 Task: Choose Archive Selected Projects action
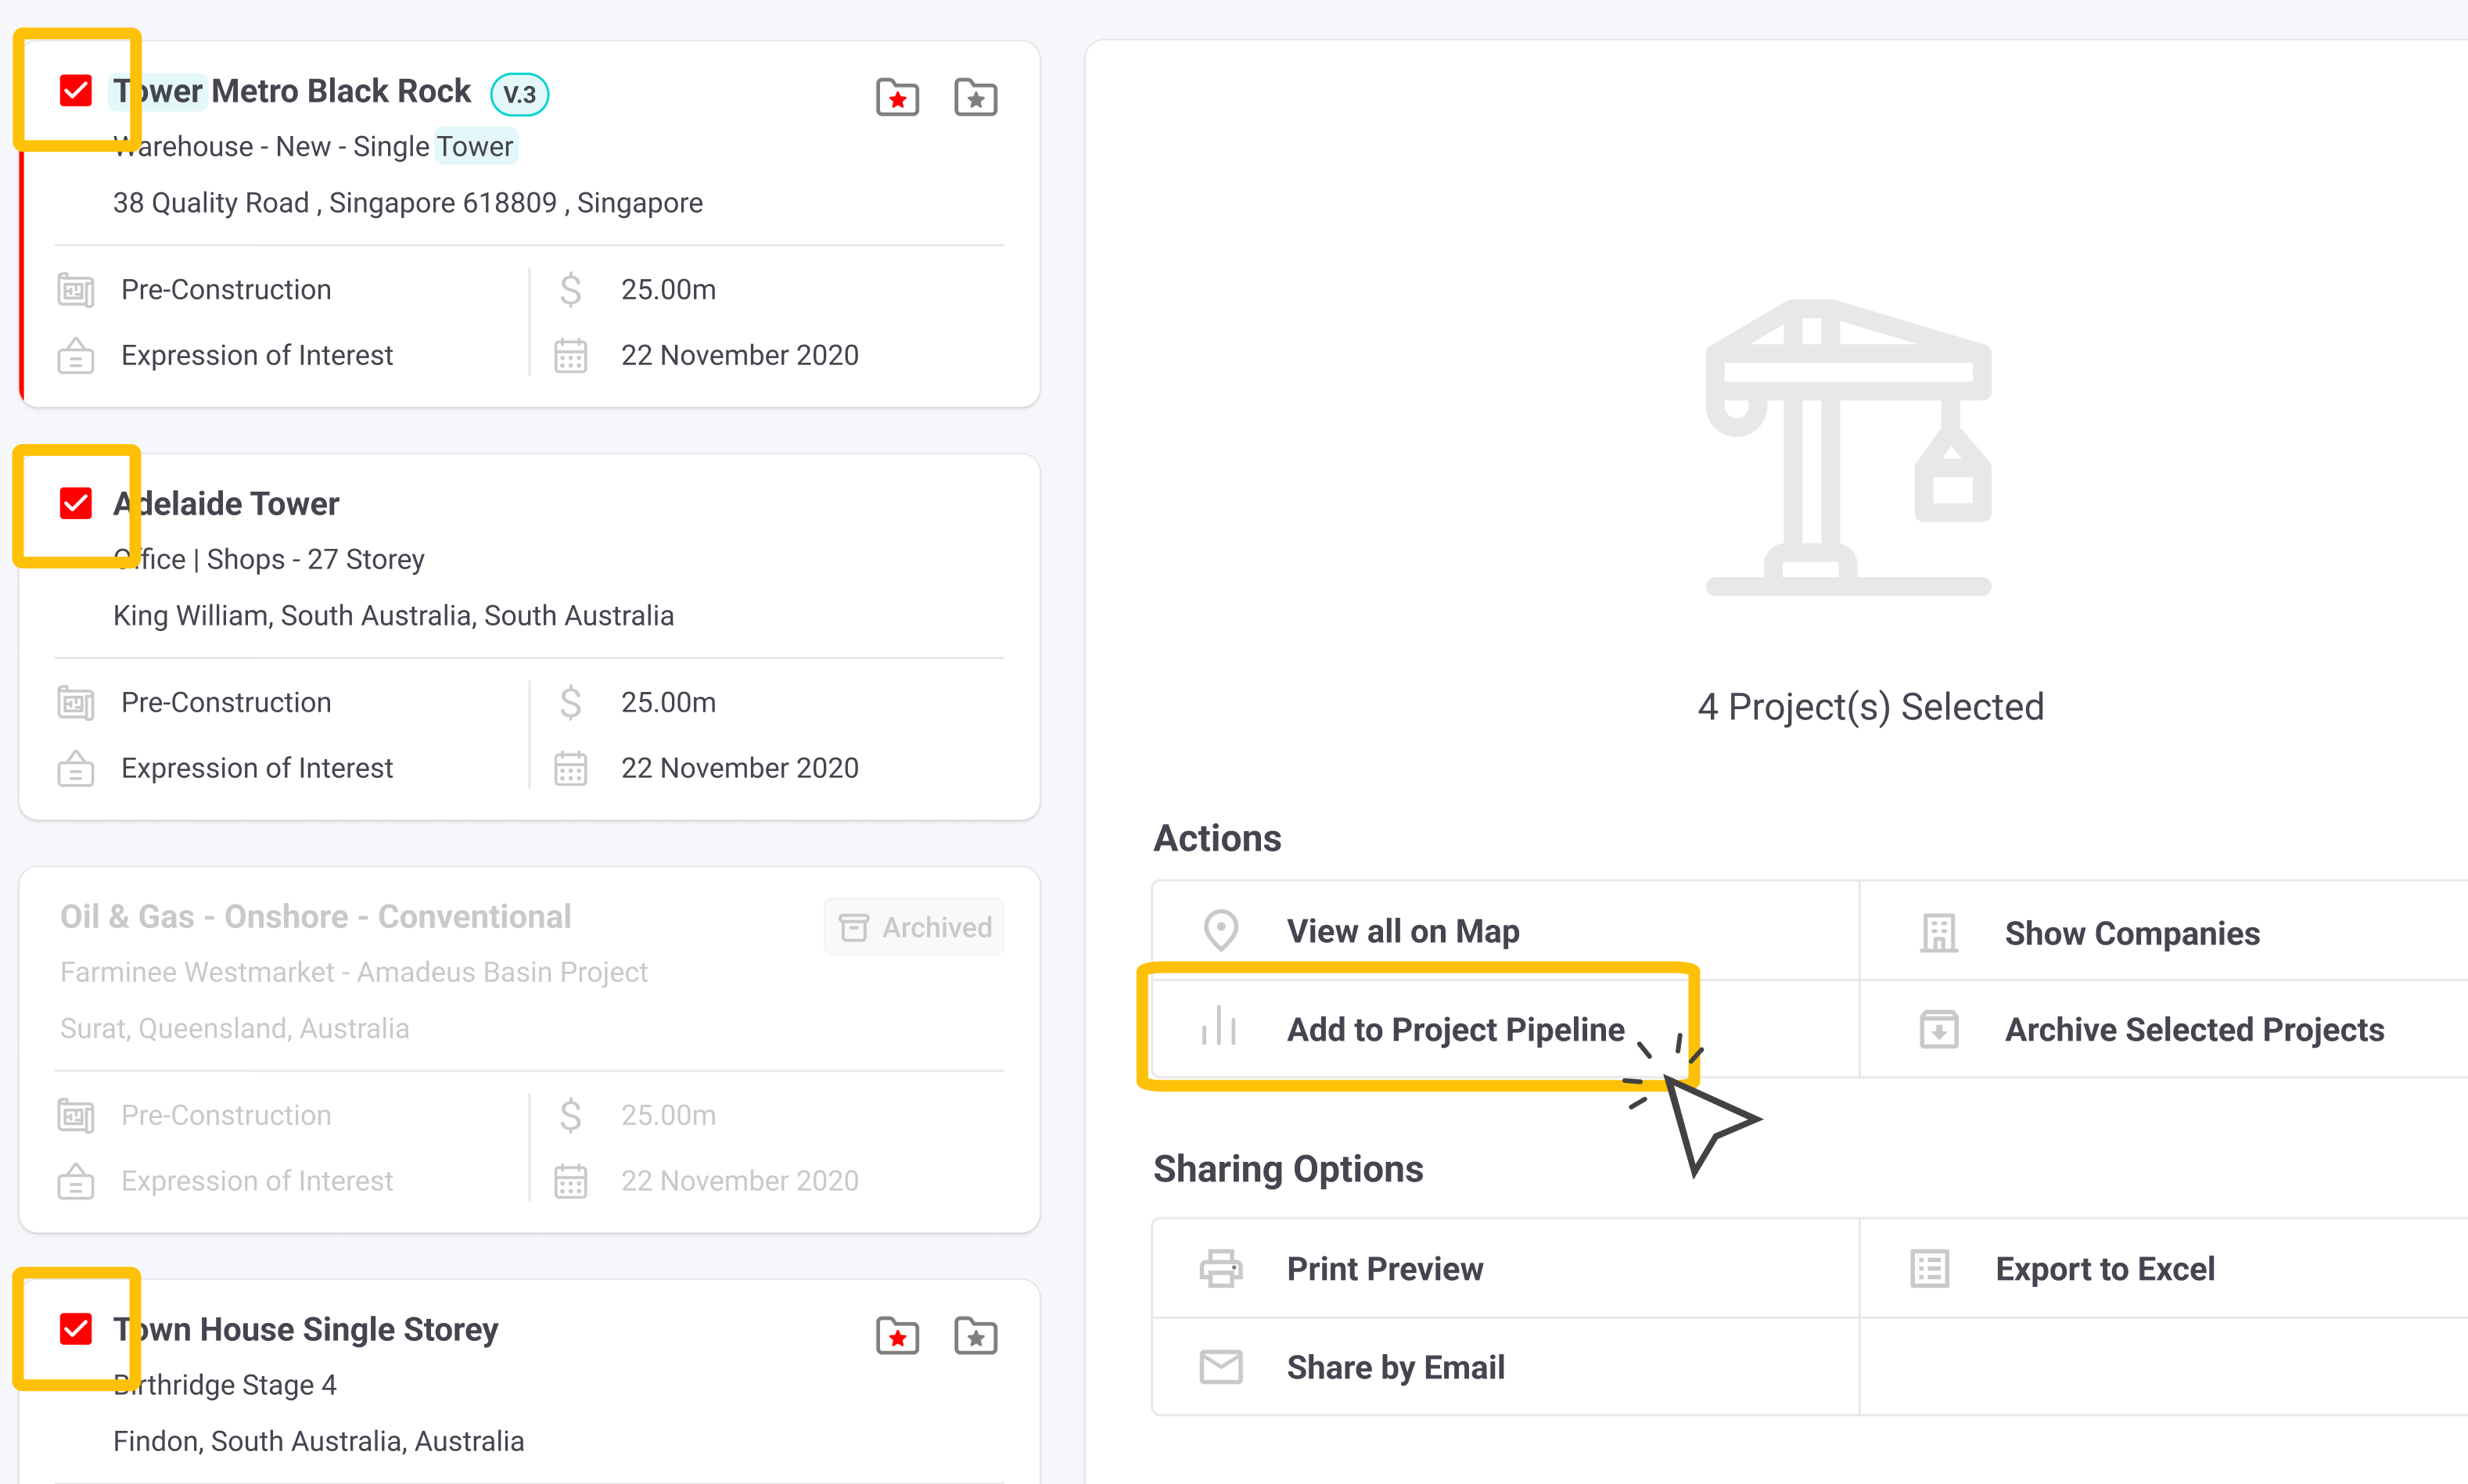pos(2194,1029)
